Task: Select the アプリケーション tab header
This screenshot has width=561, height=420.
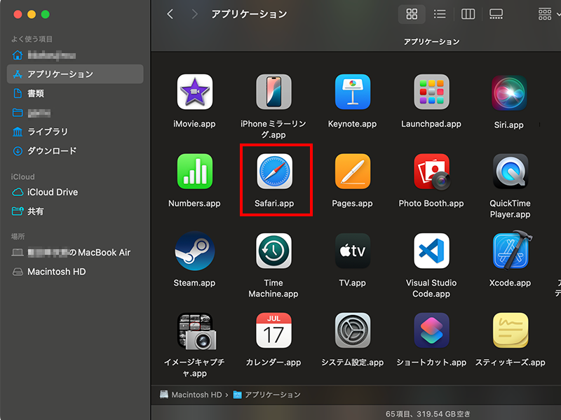Action: [x=431, y=42]
